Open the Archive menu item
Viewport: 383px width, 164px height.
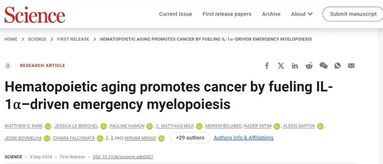(x=271, y=14)
